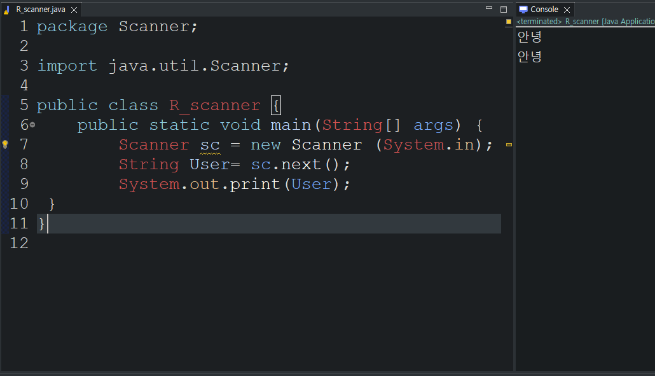Click the closing brace on line 10

tap(52, 204)
